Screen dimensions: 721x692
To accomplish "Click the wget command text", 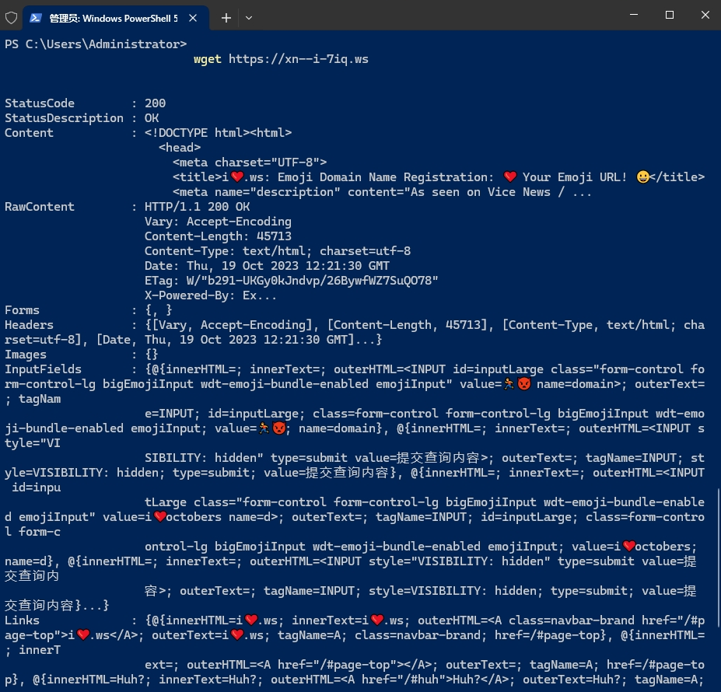I will point(208,59).
